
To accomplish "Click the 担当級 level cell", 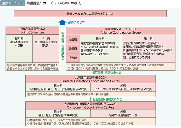I will pyautogui.click(x=73, y=58).
